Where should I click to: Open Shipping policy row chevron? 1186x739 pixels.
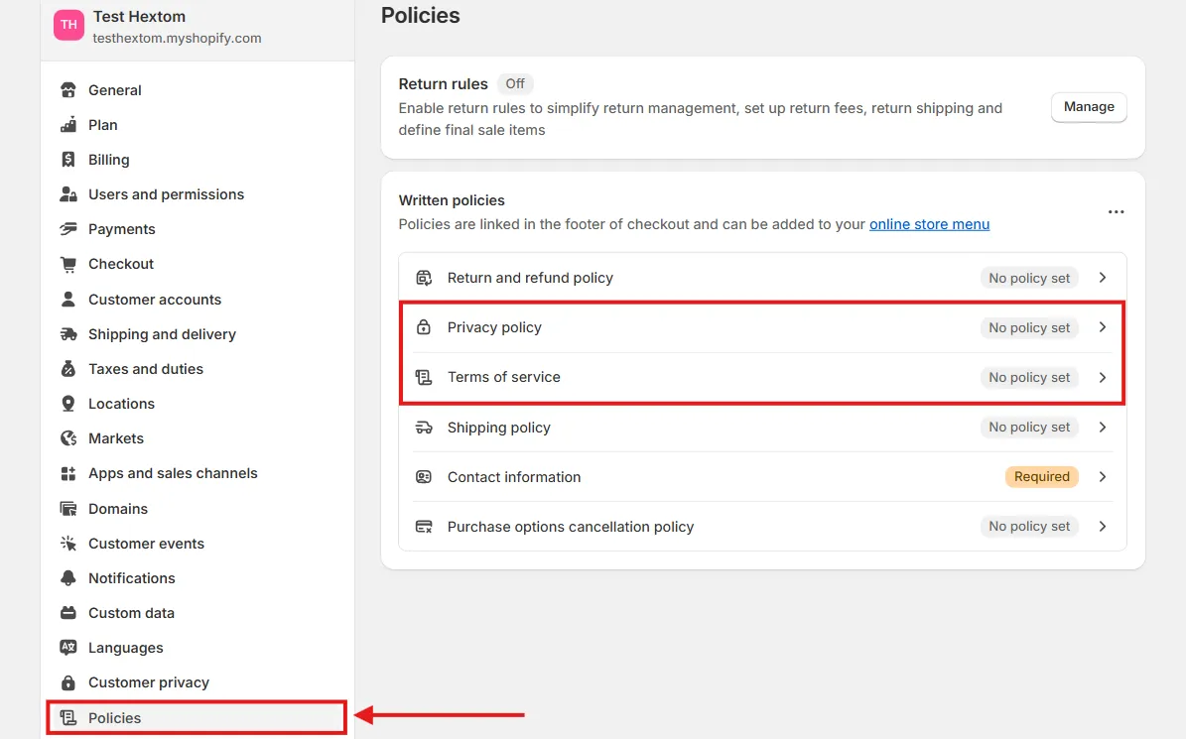pos(1103,427)
